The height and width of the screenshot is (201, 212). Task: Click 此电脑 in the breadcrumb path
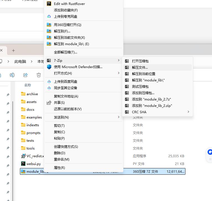(x=20, y=61)
